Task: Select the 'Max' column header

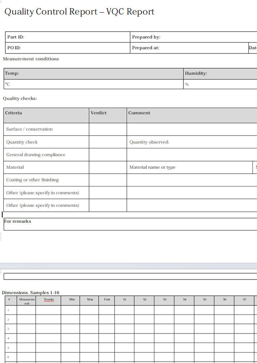Action: tap(89, 300)
